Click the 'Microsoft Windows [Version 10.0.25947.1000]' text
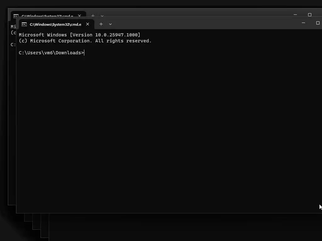This screenshot has height=241, width=322. 80,35
